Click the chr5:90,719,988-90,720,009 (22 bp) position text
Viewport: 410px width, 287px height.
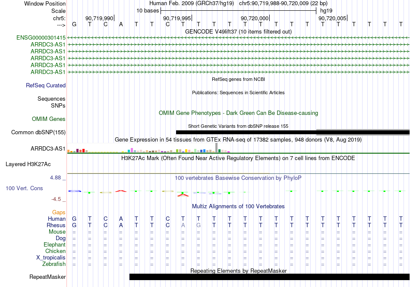coord(283,3)
